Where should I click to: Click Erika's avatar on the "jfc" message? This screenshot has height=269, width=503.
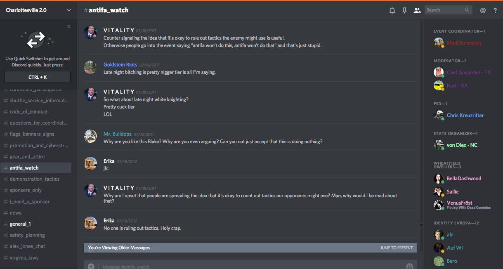90,163
